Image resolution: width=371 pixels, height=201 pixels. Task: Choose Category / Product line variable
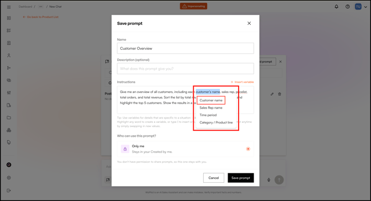coord(216,122)
